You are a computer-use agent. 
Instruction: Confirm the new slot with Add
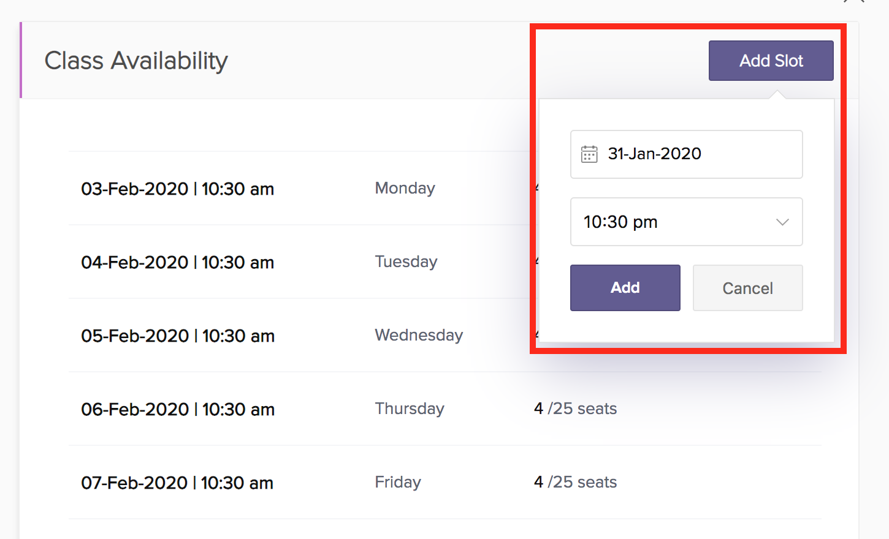point(625,288)
